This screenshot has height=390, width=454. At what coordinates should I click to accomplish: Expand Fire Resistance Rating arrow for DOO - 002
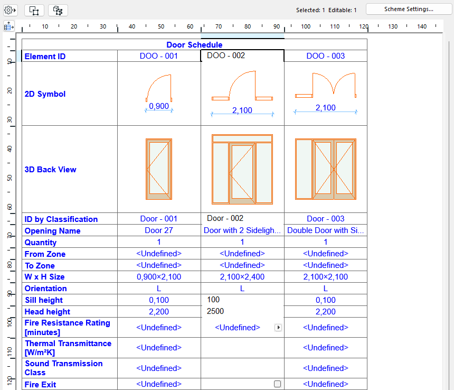[278, 328]
